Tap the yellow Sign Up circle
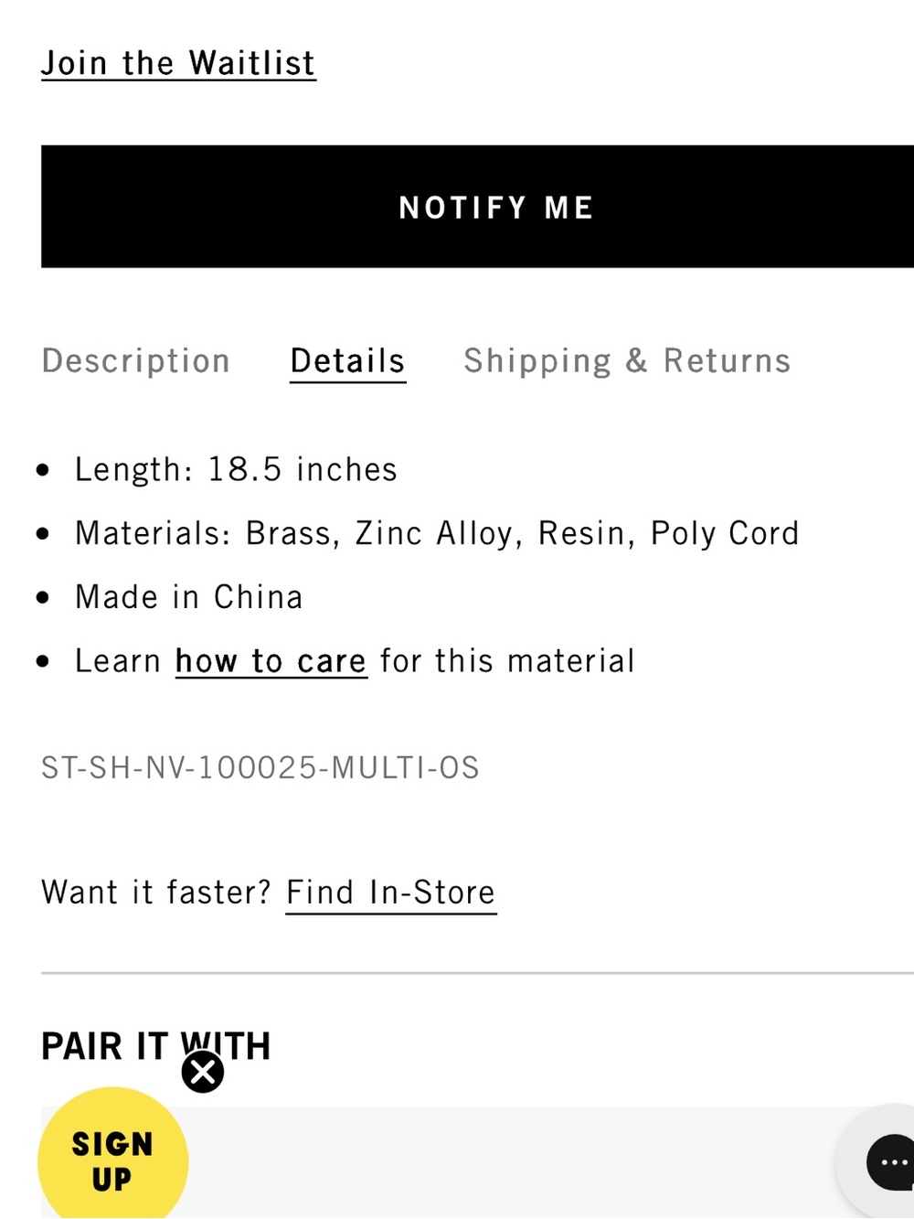914x1219 pixels. [x=112, y=1157]
